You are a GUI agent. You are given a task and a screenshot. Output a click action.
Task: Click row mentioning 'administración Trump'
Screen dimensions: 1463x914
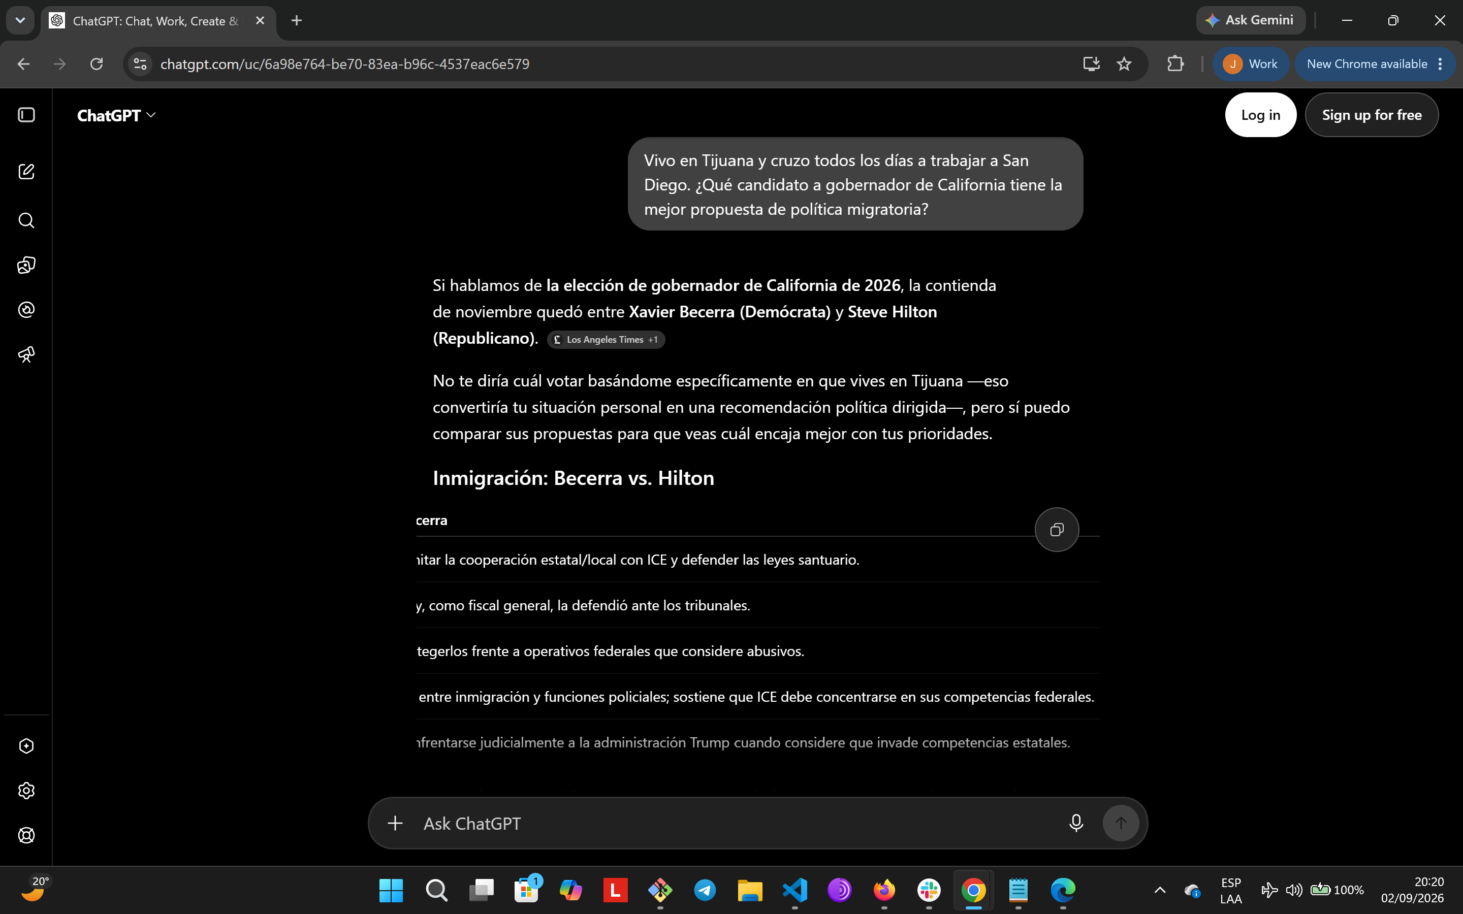click(757, 742)
